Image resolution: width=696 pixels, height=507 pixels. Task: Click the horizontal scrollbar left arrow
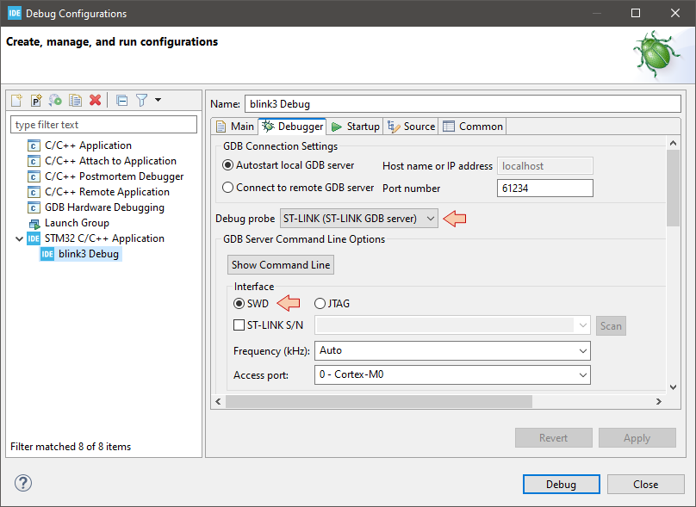pyautogui.click(x=218, y=401)
